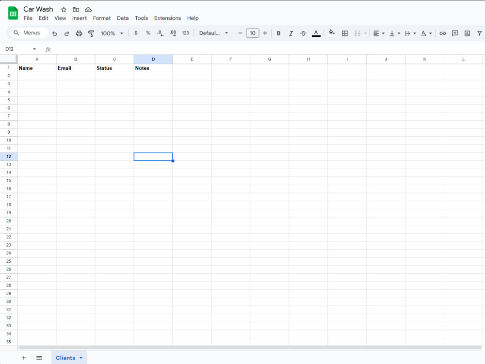Insert a chart

click(467, 33)
